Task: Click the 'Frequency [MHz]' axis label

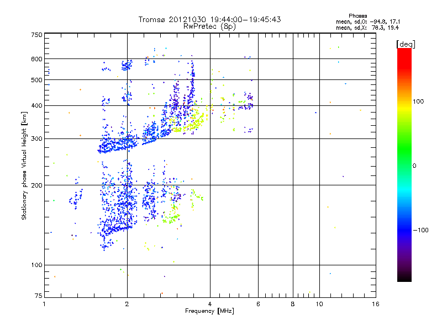Action: point(209,311)
